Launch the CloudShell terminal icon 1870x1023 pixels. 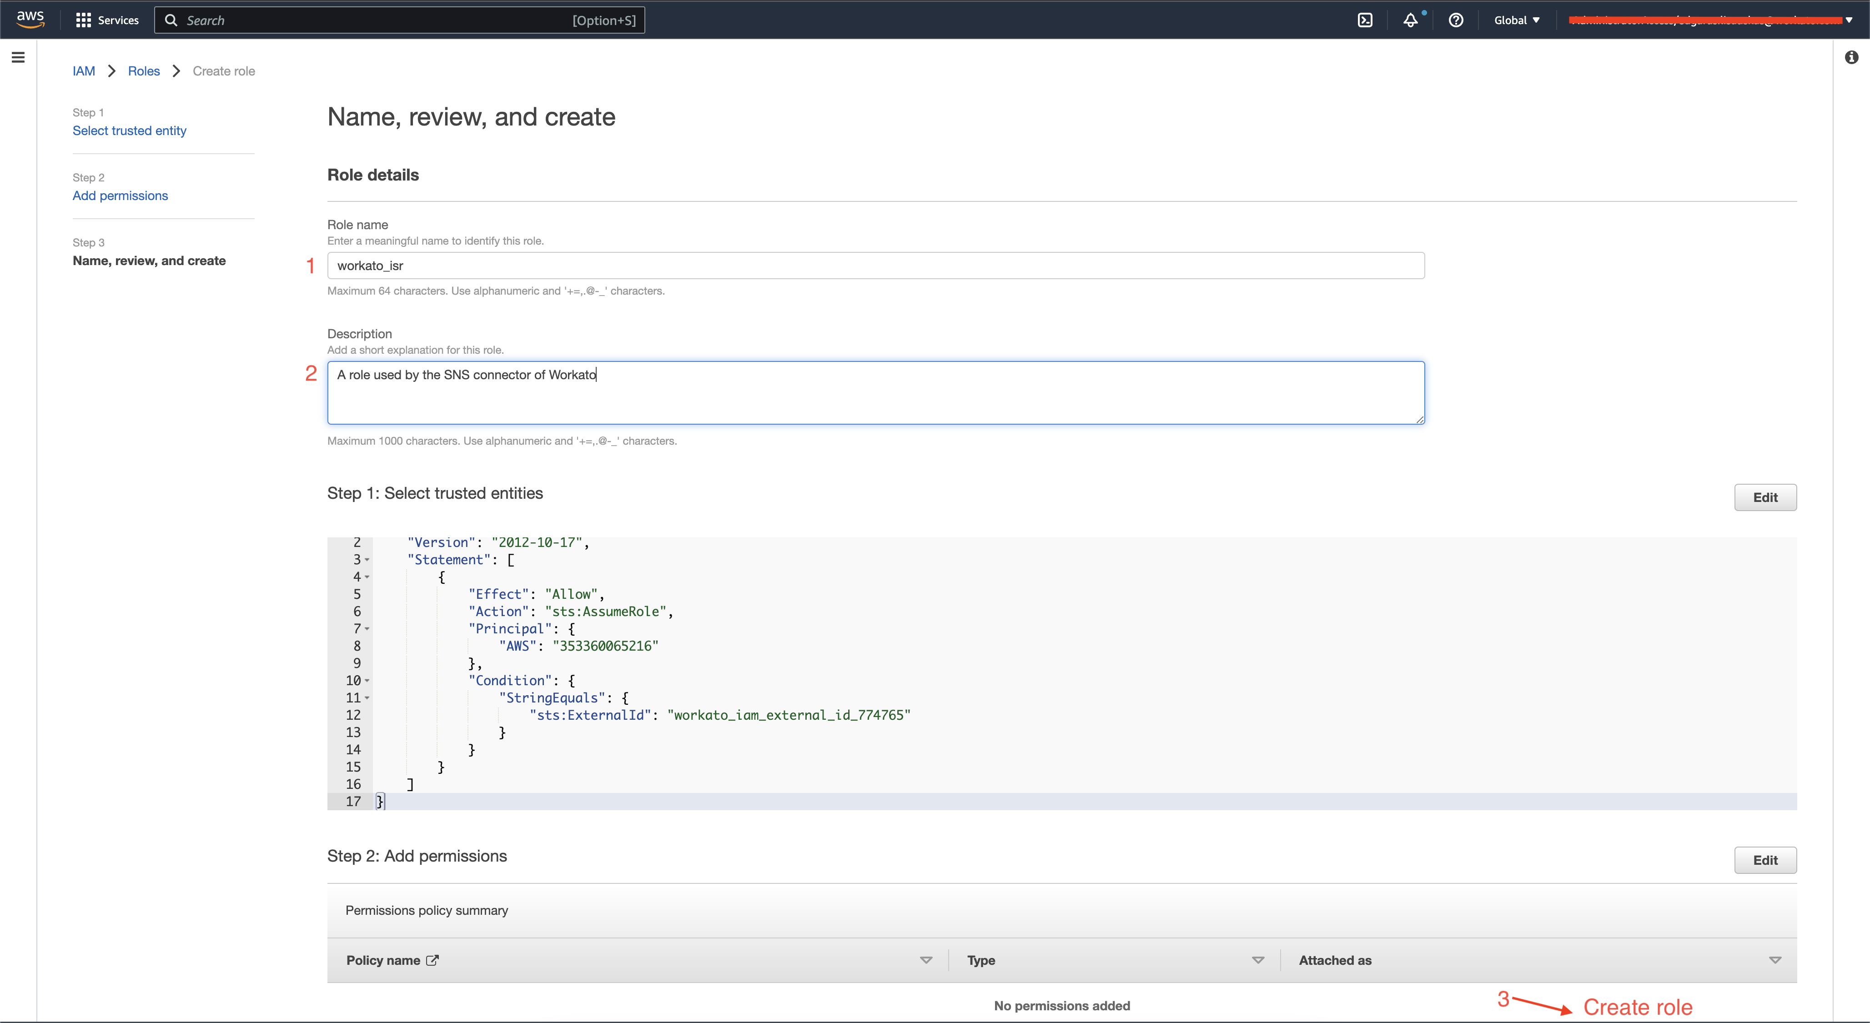tap(1365, 20)
